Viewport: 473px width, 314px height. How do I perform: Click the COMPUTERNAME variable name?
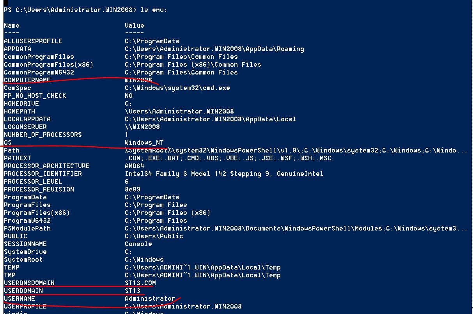tap(27, 80)
